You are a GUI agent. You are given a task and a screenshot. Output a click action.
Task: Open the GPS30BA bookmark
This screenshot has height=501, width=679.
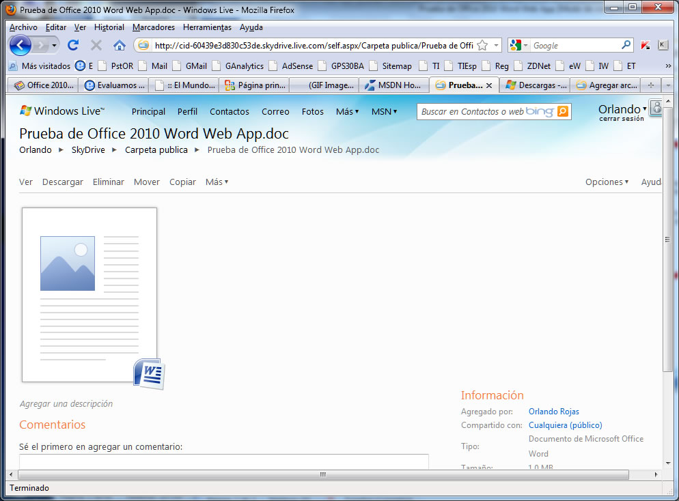click(x=341, y=66)
